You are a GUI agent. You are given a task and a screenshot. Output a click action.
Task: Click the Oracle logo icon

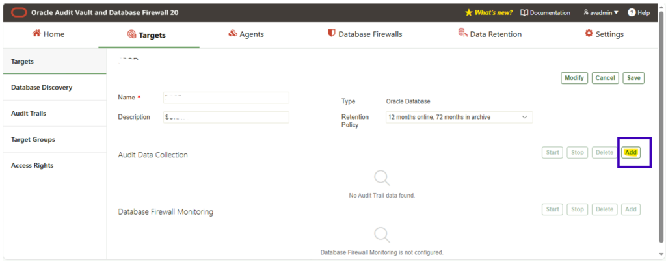pyautogui.click(x=19, y=13)
